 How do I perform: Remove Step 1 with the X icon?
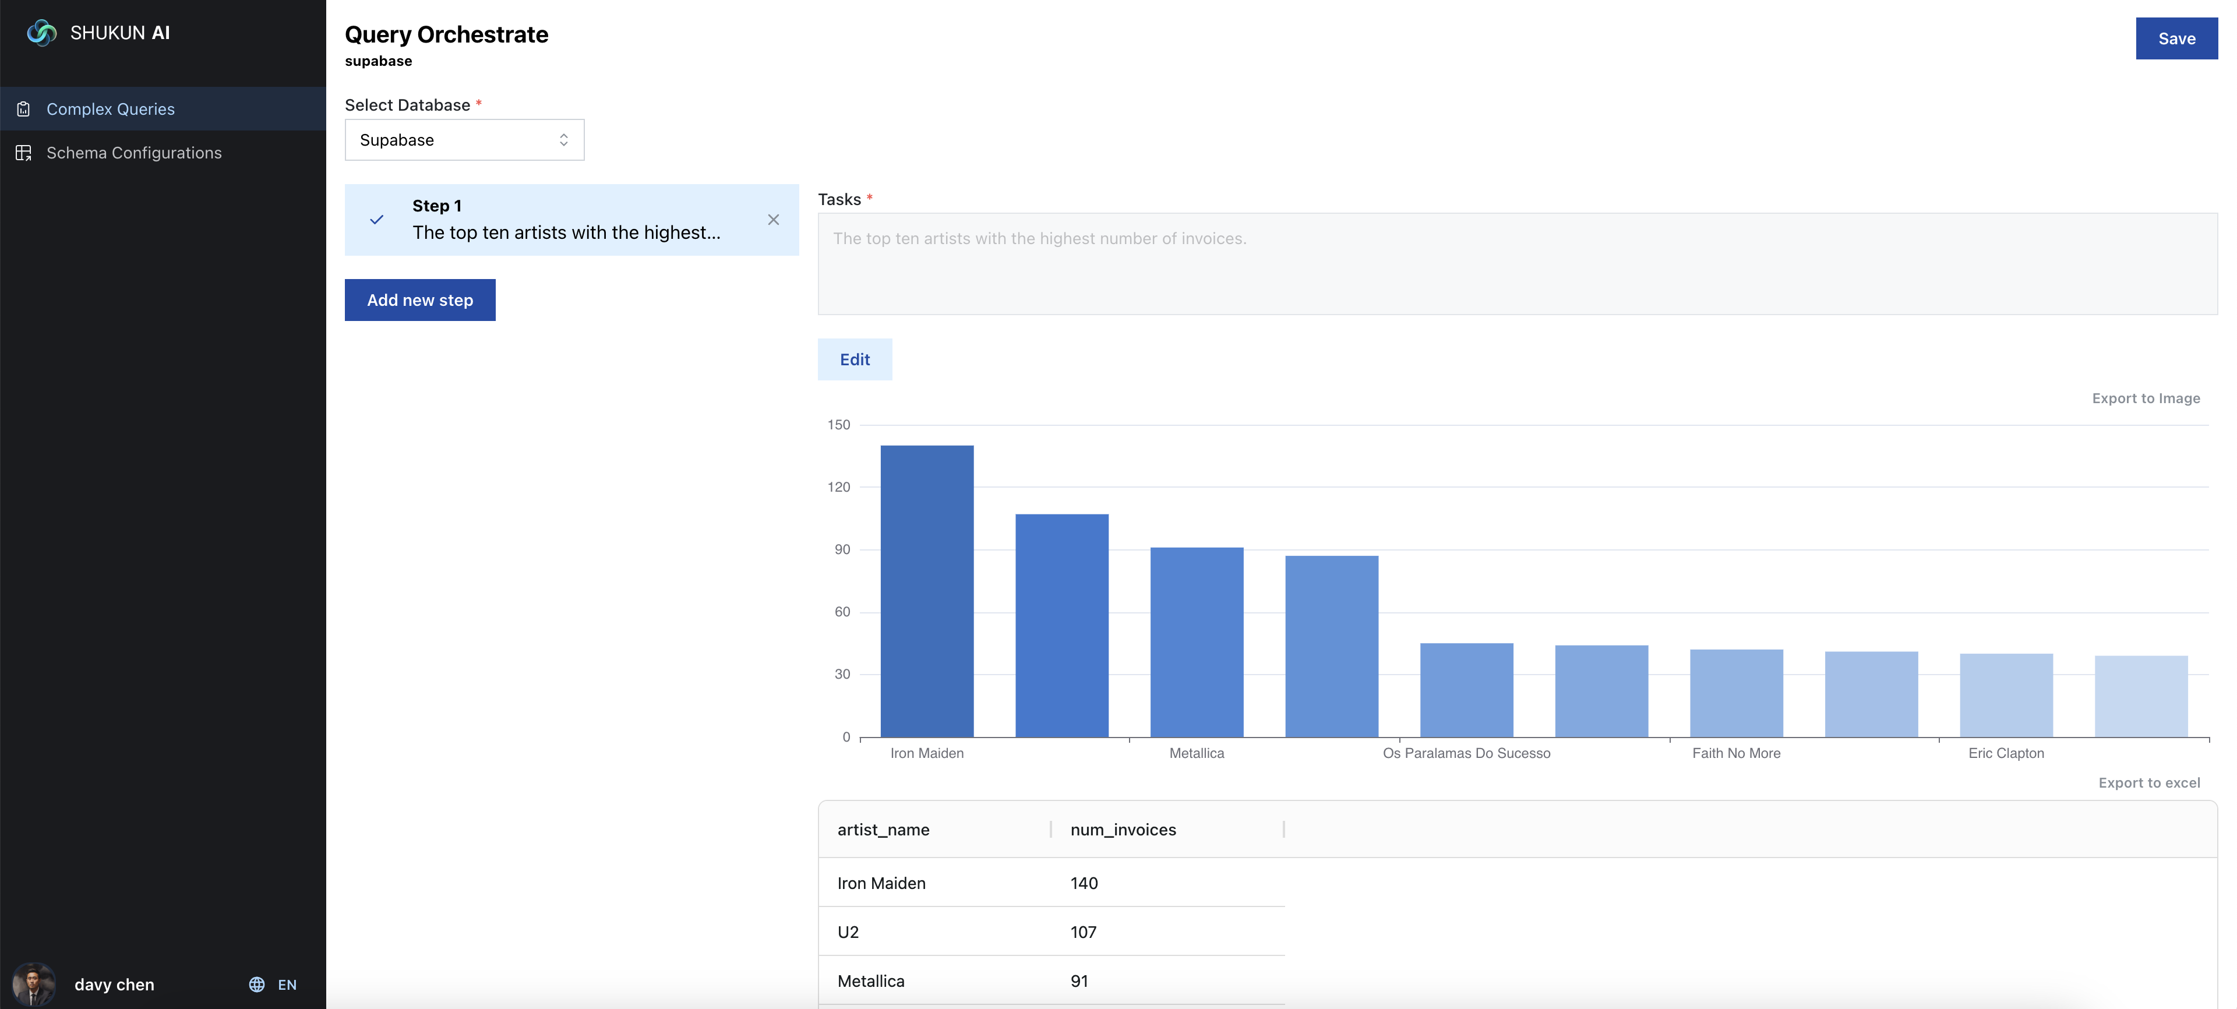coord(773,220)
